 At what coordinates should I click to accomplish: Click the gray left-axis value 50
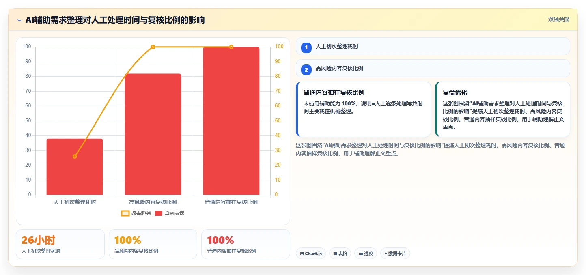(x=28, y=121)
